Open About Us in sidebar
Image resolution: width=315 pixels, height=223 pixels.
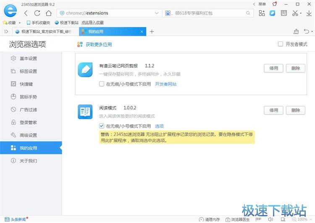[31, 161]
